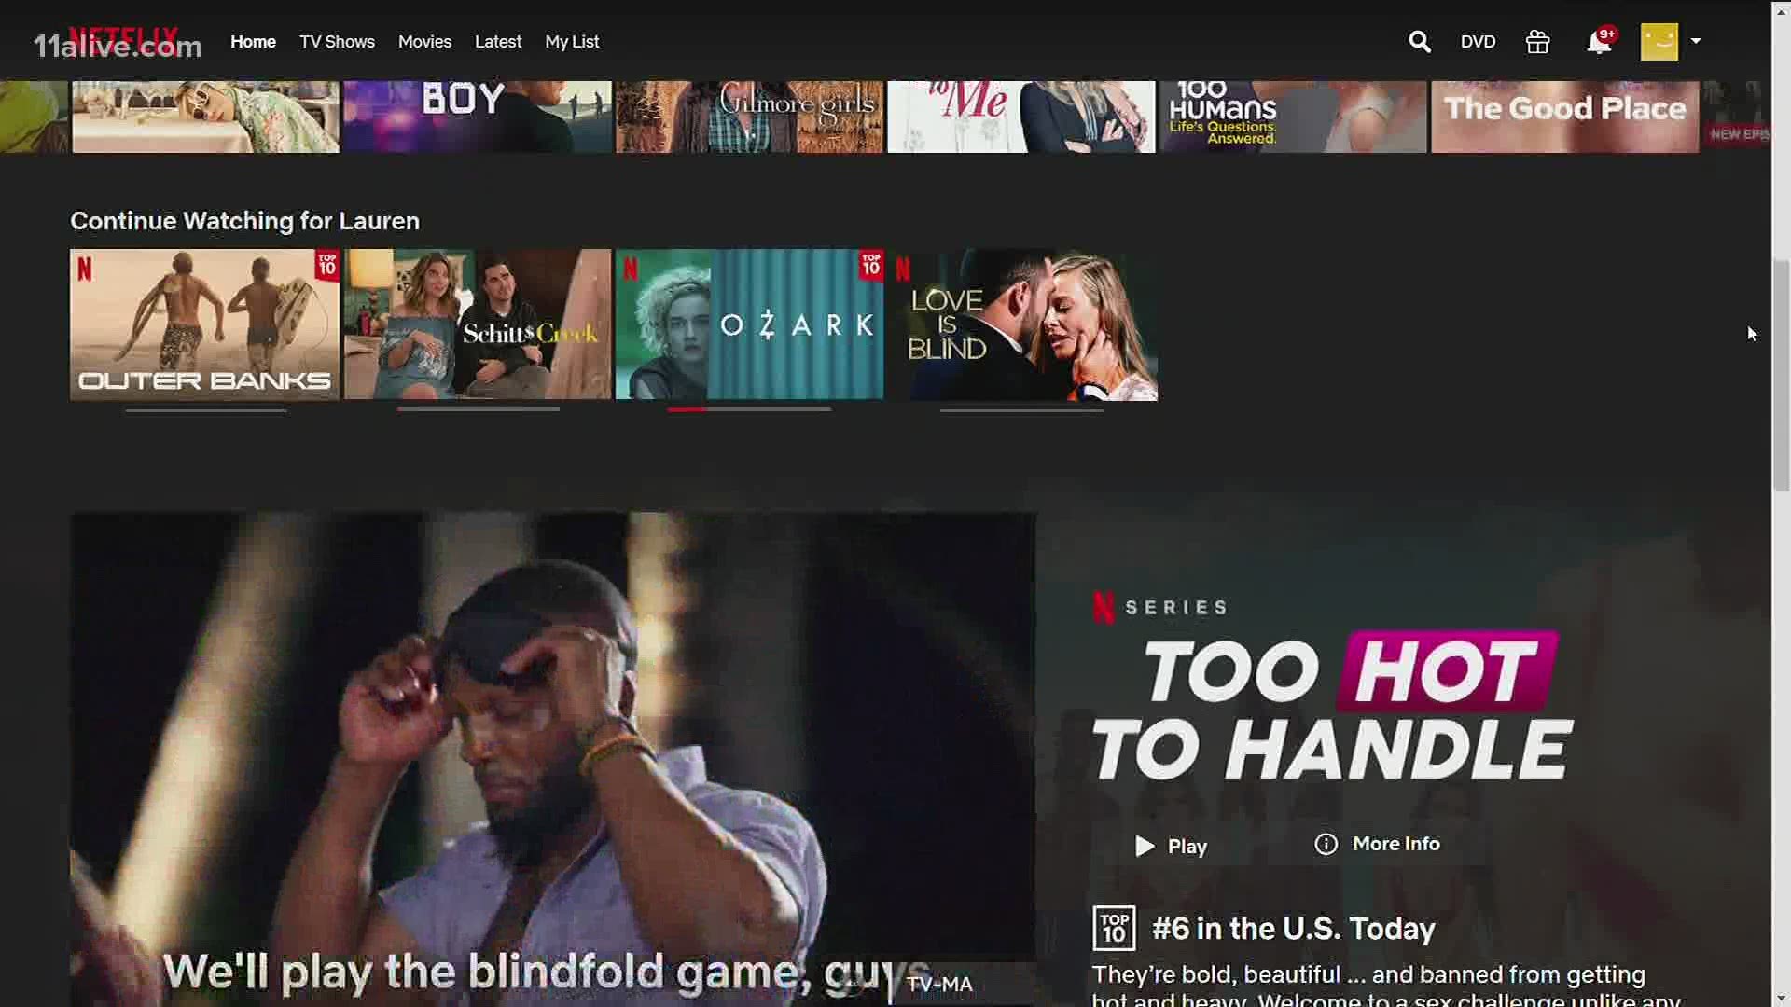1791x1007 pixels.
Task: Click the Netflix search icon
Action: [1420, 41]
